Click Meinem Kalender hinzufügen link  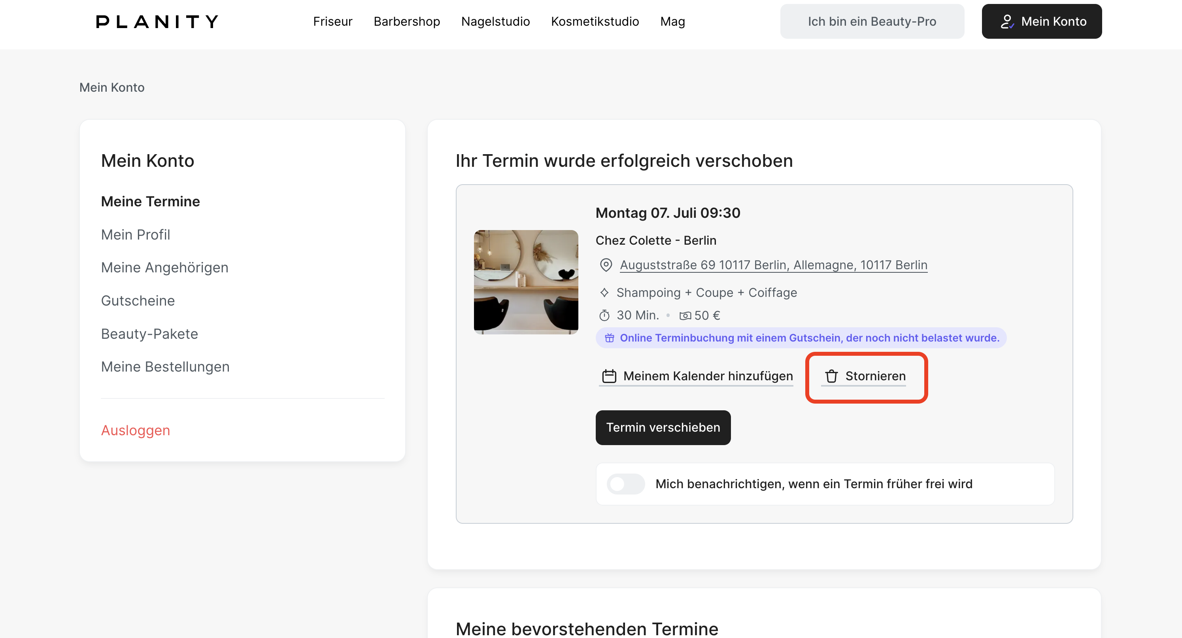(697, 377)
